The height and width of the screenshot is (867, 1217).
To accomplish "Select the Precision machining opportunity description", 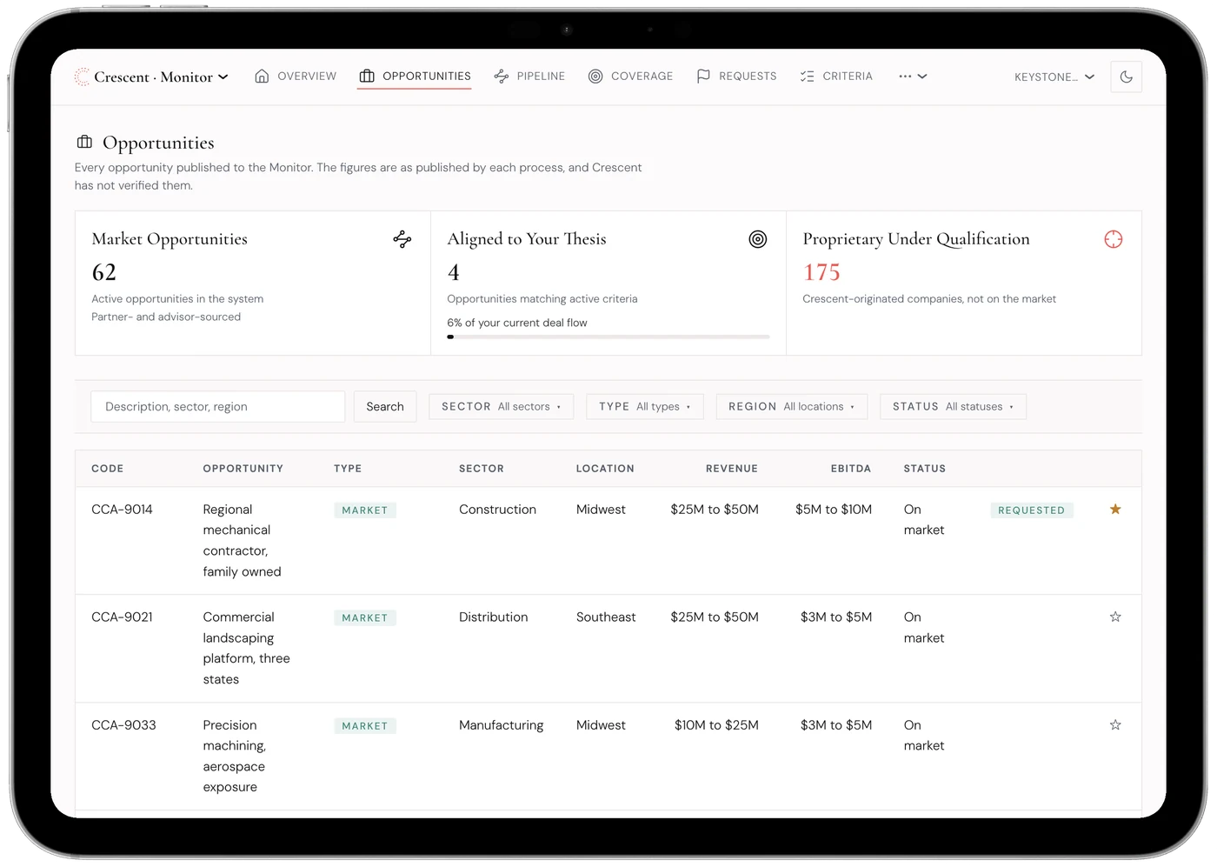I will [x=235, y=756].
